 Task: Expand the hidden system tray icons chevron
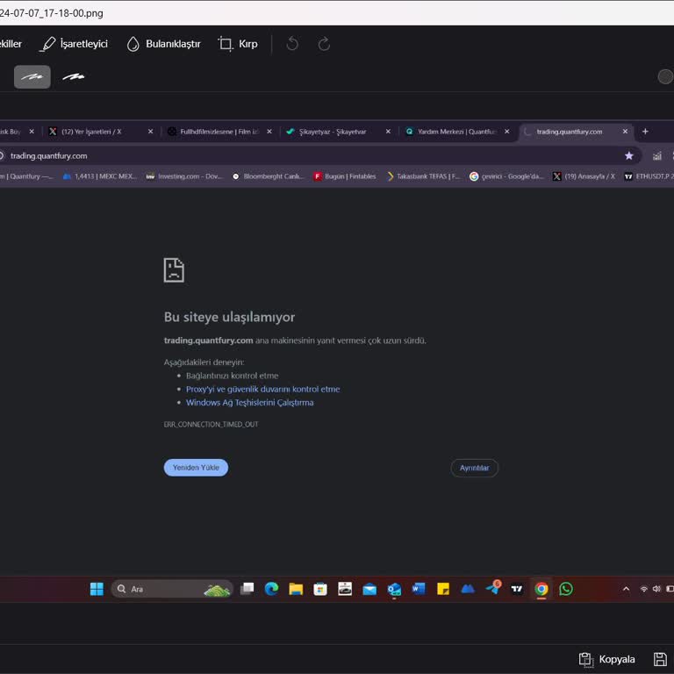click(627, 589)
